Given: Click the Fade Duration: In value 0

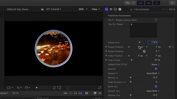Looking at the screenshot, I should [157, 82].
